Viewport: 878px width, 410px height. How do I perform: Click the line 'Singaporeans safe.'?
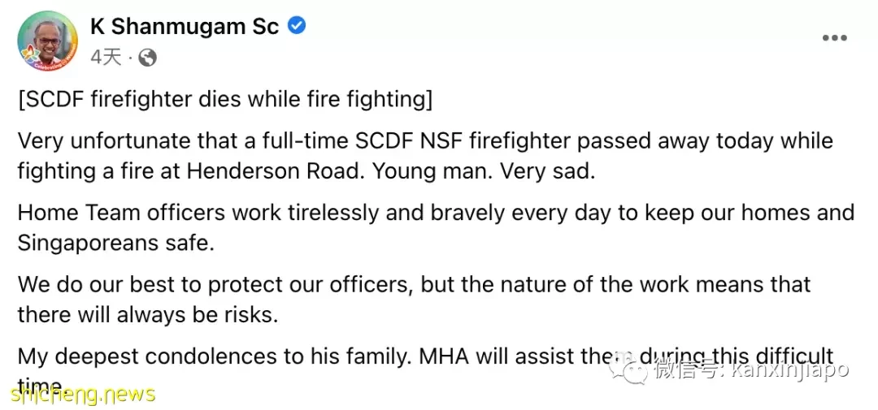click(116, 243)
